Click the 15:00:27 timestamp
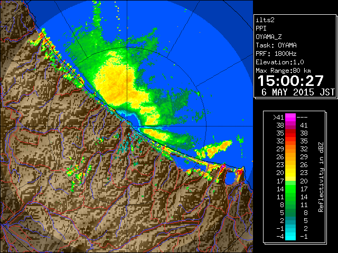This screenshot has width=338, height=253. 290,81
